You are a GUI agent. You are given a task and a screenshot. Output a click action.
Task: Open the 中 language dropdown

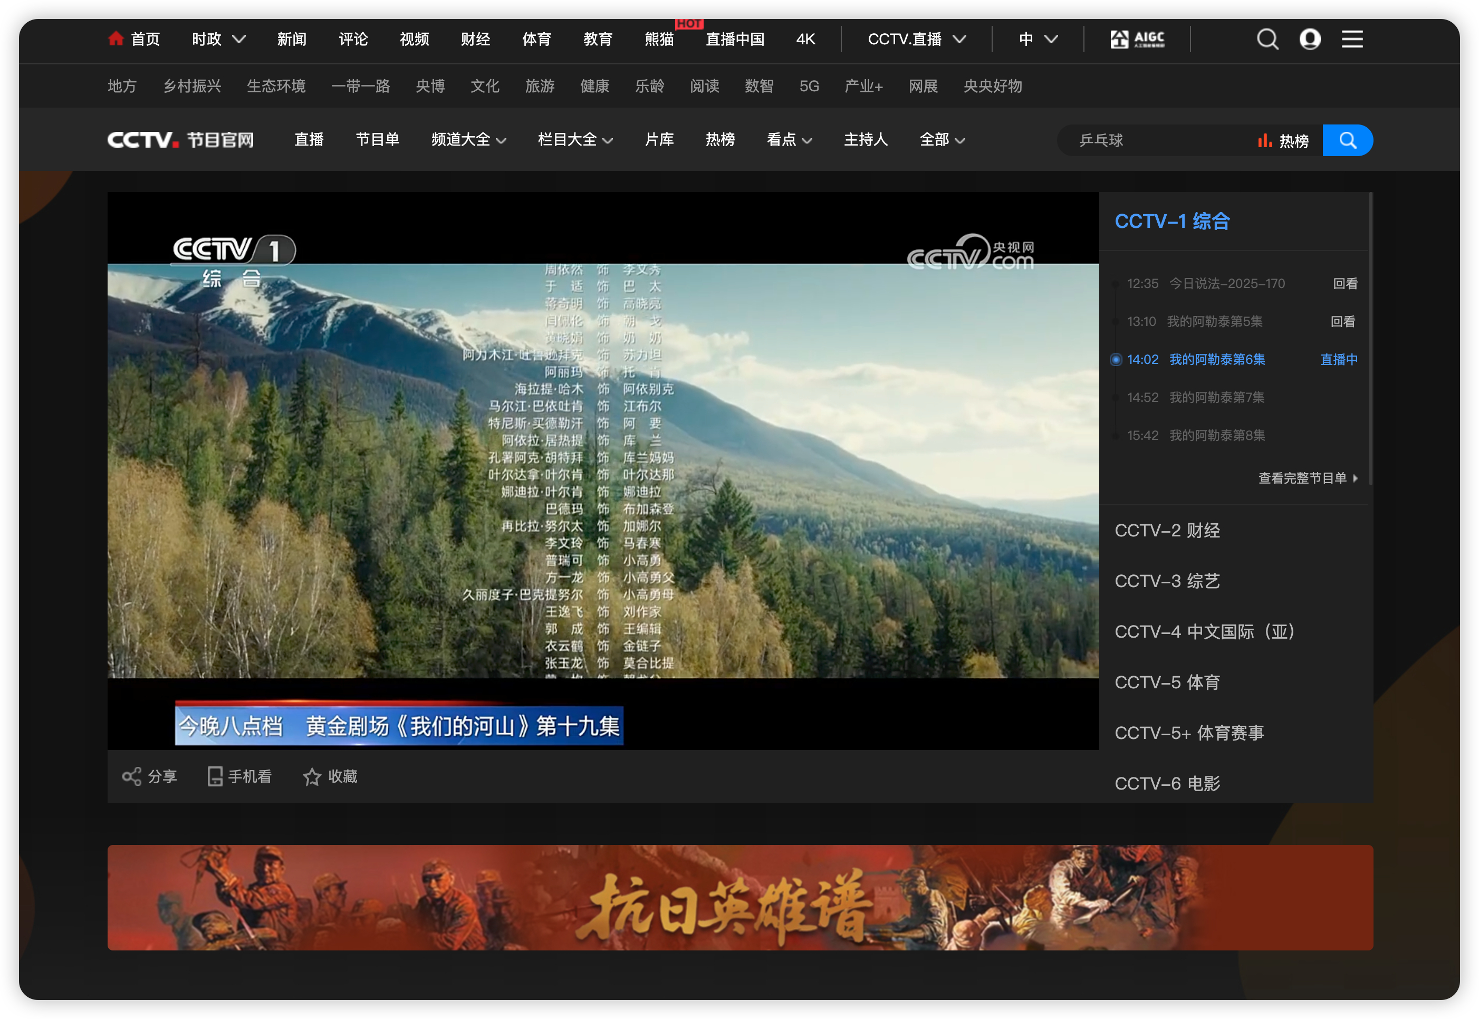pyautogui.click(x=1051, y=40)
